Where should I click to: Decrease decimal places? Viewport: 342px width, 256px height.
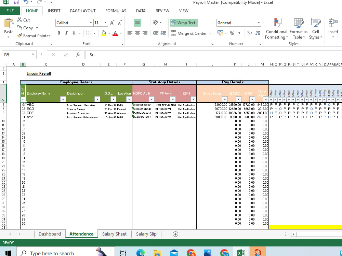[258, 33]
